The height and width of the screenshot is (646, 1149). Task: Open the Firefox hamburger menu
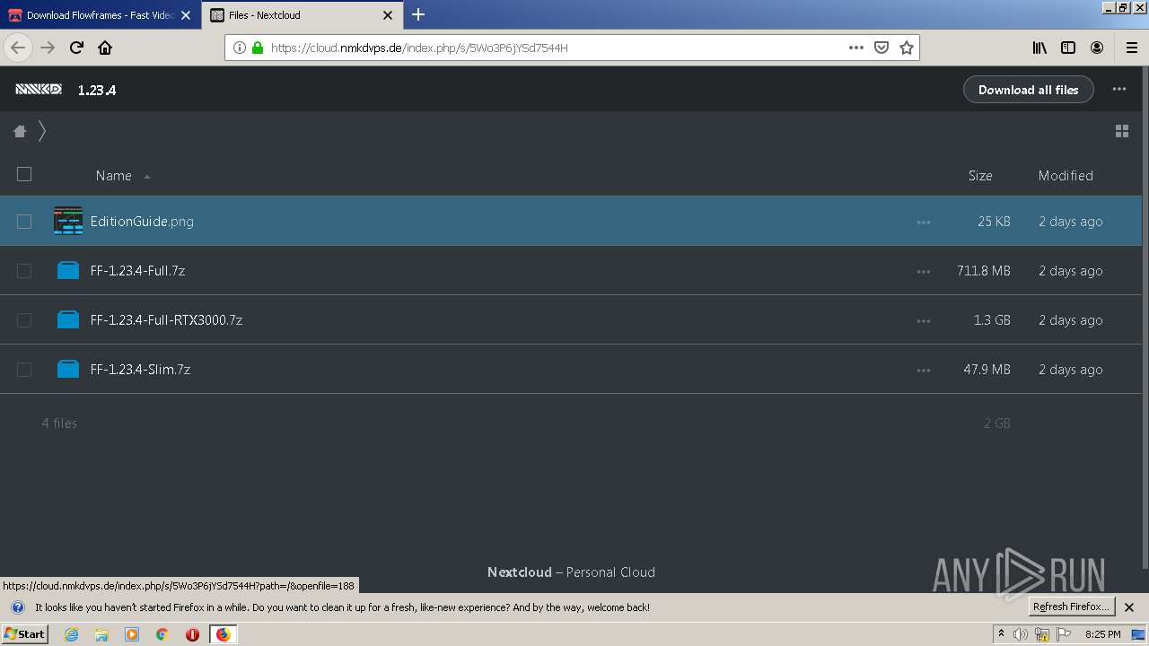click(x=1131, y=48)
